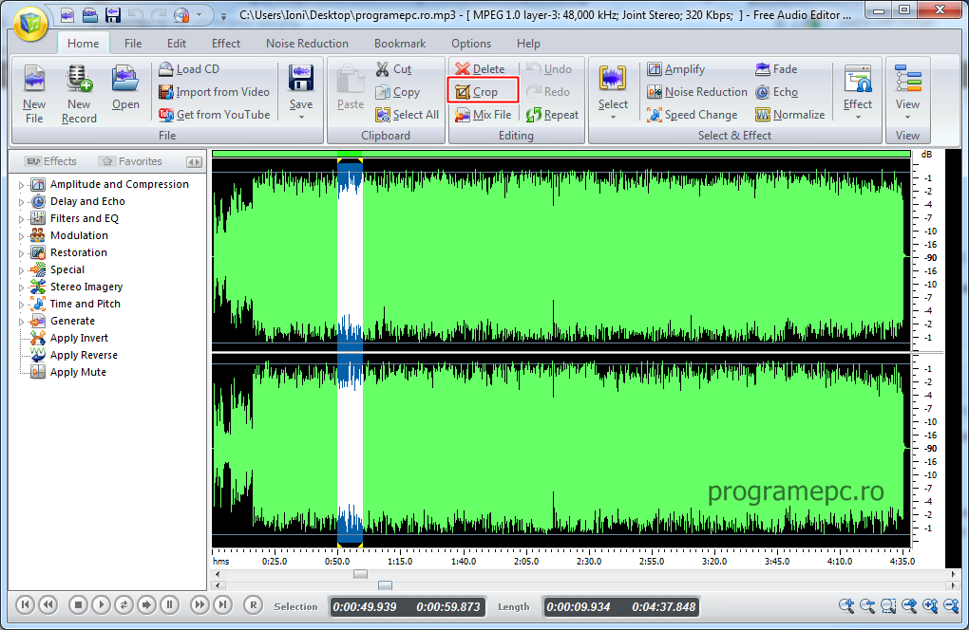Jump to start with go-to-beginning button
Viewport: 969px width, 630px height.
click(x=24, y=605)
